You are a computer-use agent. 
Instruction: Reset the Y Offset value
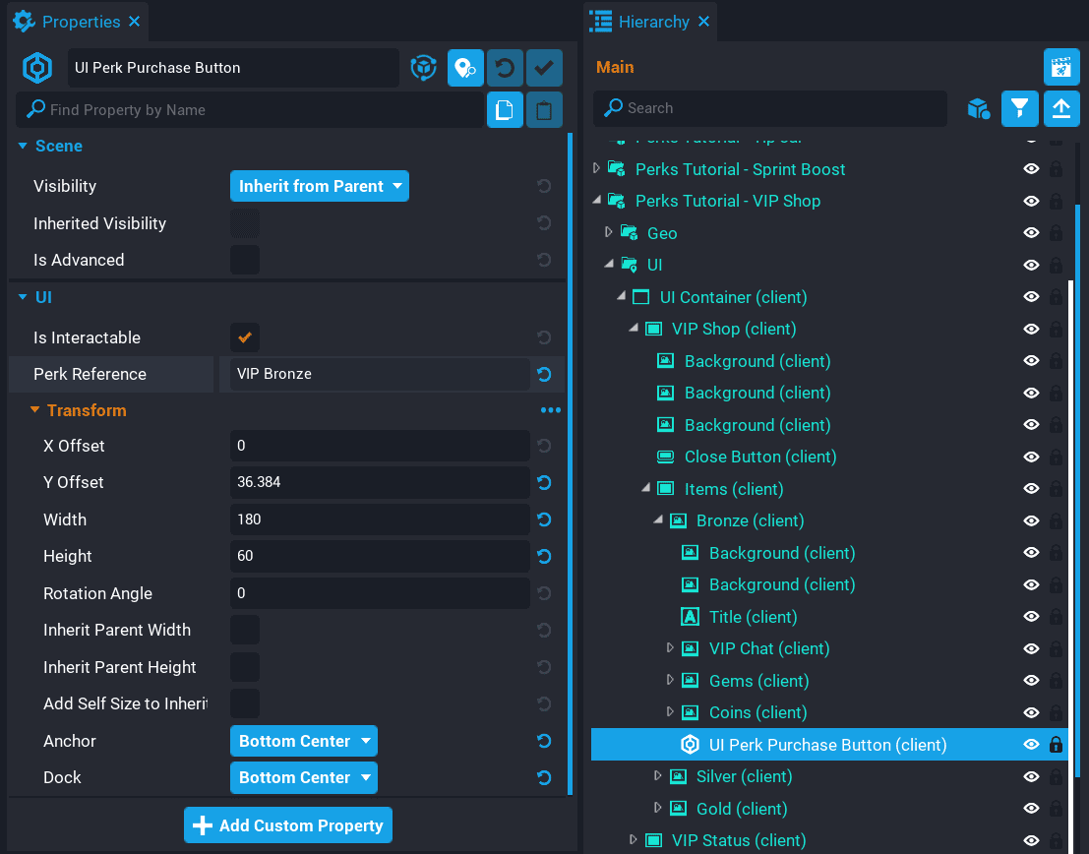click(544, 483)
